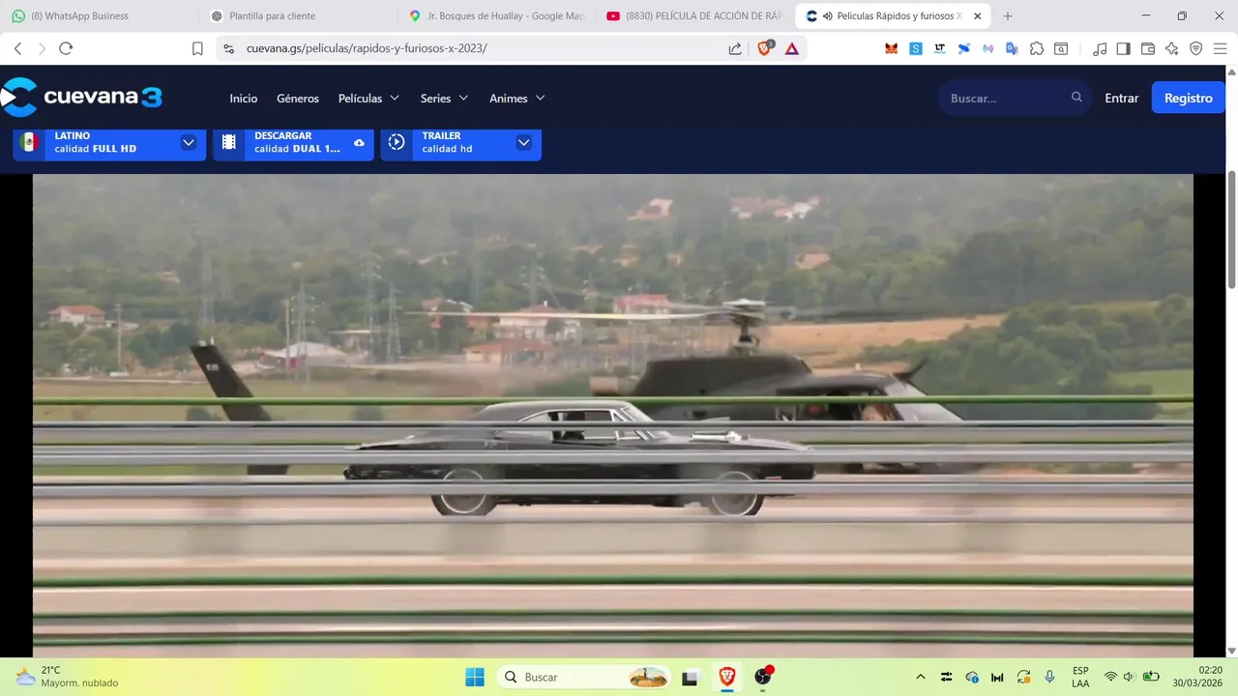
Task: Open the Google Translate extension icon
Action: point(1013,48)
